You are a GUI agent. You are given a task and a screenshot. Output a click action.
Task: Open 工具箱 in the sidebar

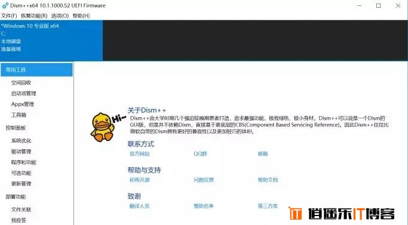(x=19, y=115)
